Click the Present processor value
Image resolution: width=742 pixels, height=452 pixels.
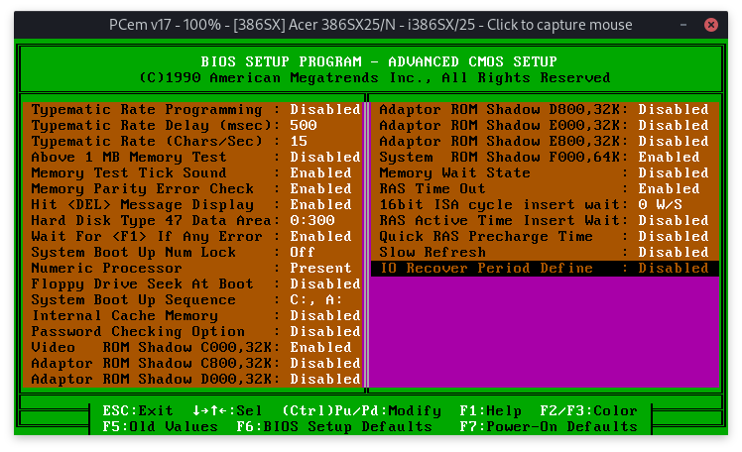(x=320, y=268)
